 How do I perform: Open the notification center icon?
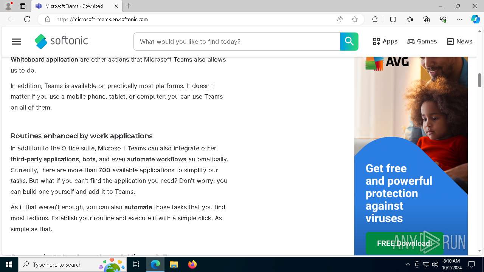click(472, 264)
